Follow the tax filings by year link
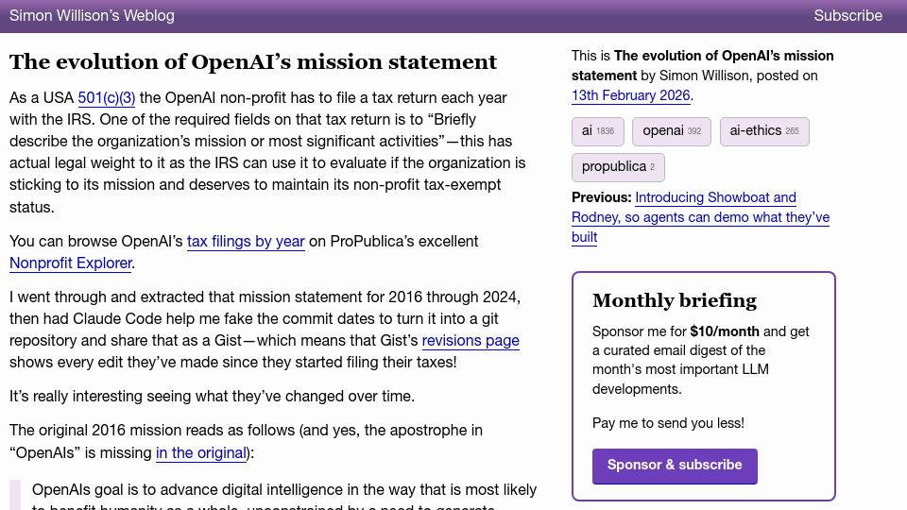 246,241
